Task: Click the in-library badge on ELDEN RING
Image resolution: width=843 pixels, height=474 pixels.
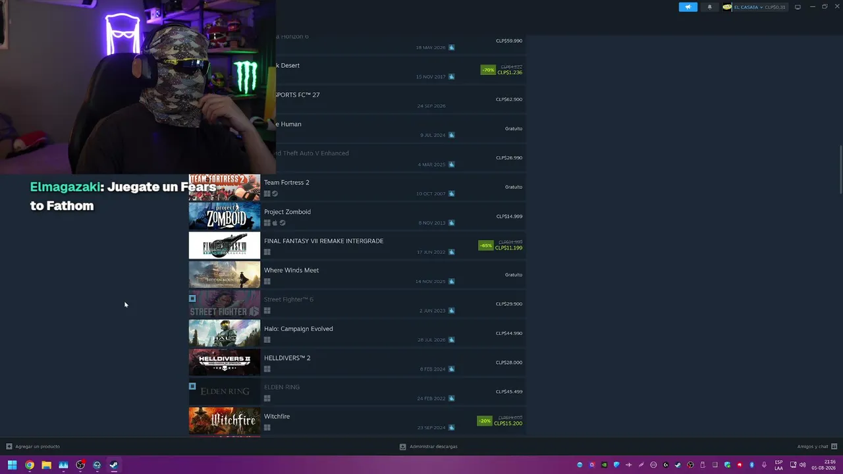Action: [192, 386]
